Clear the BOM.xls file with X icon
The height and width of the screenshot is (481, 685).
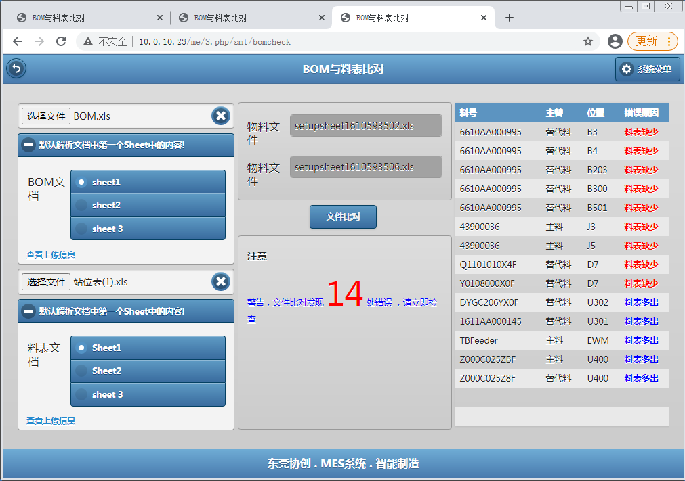click(220, 116)
